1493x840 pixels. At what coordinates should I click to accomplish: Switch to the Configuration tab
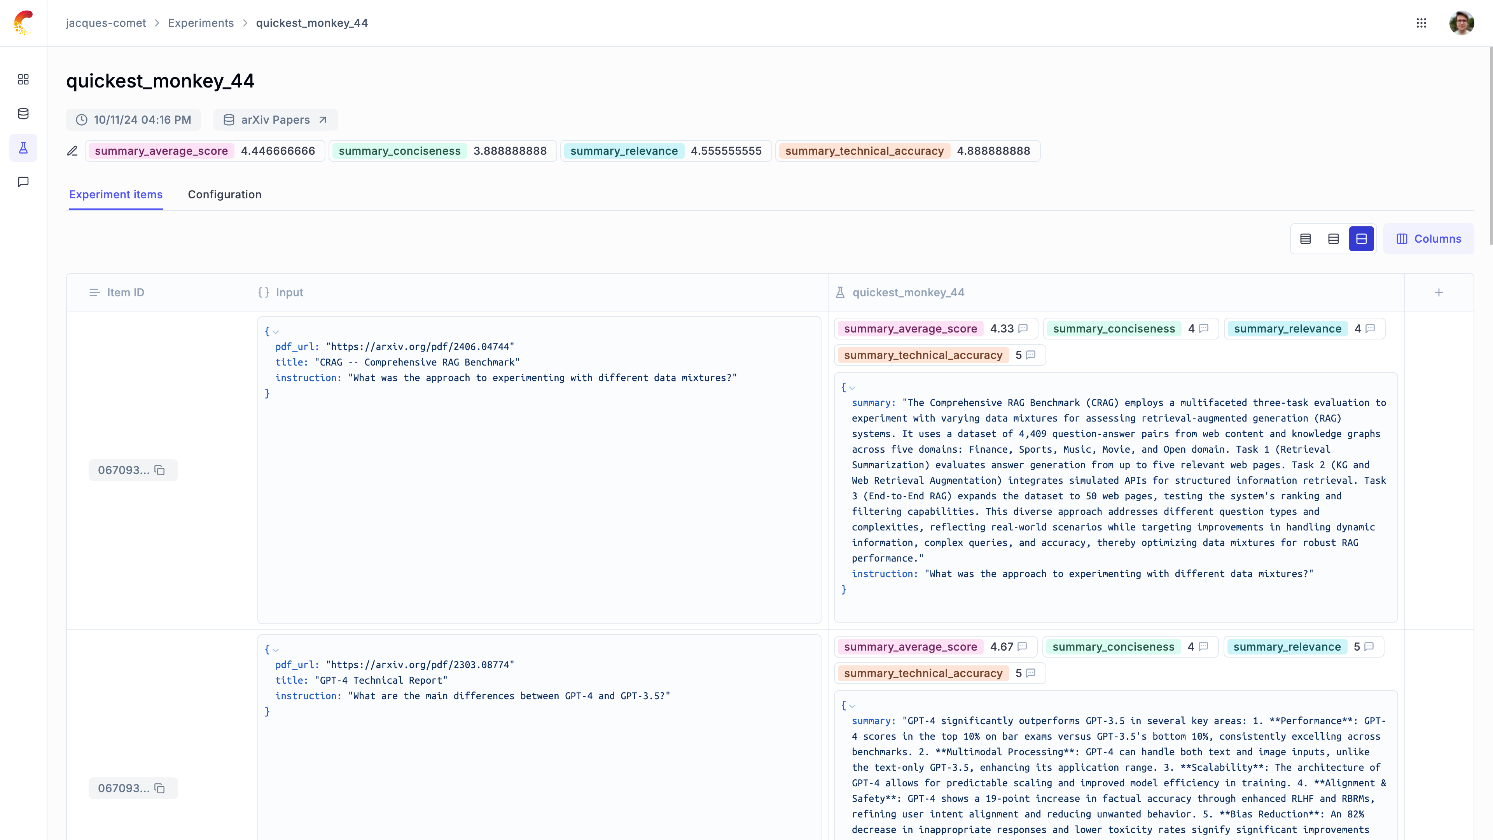coord(224,195)
